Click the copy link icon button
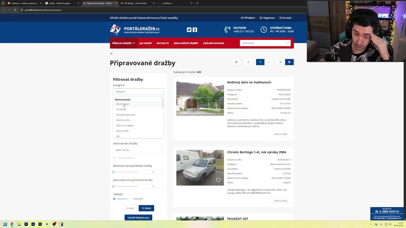The width and height of the screenshot is (406, 228). [236, 62]
